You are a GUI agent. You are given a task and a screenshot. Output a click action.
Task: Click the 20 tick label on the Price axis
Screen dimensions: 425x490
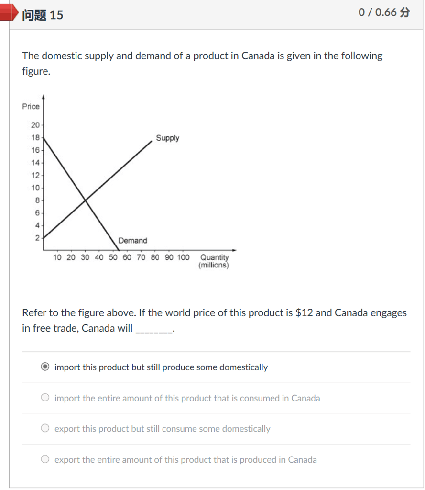click(35, 125)
